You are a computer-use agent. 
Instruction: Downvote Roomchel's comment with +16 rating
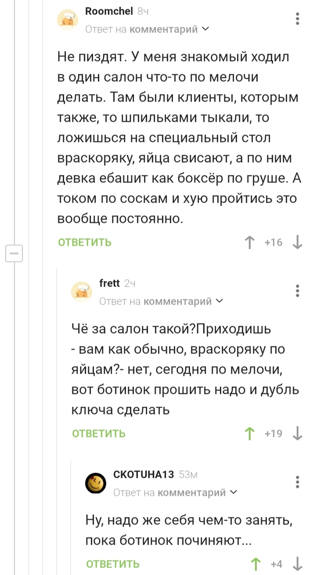tap(297, 243)
